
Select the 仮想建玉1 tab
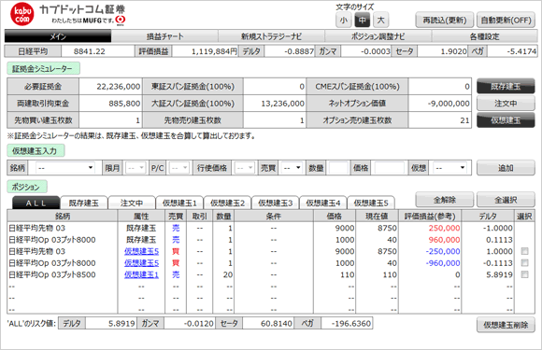pyautogui.click(x=179, y=203)
